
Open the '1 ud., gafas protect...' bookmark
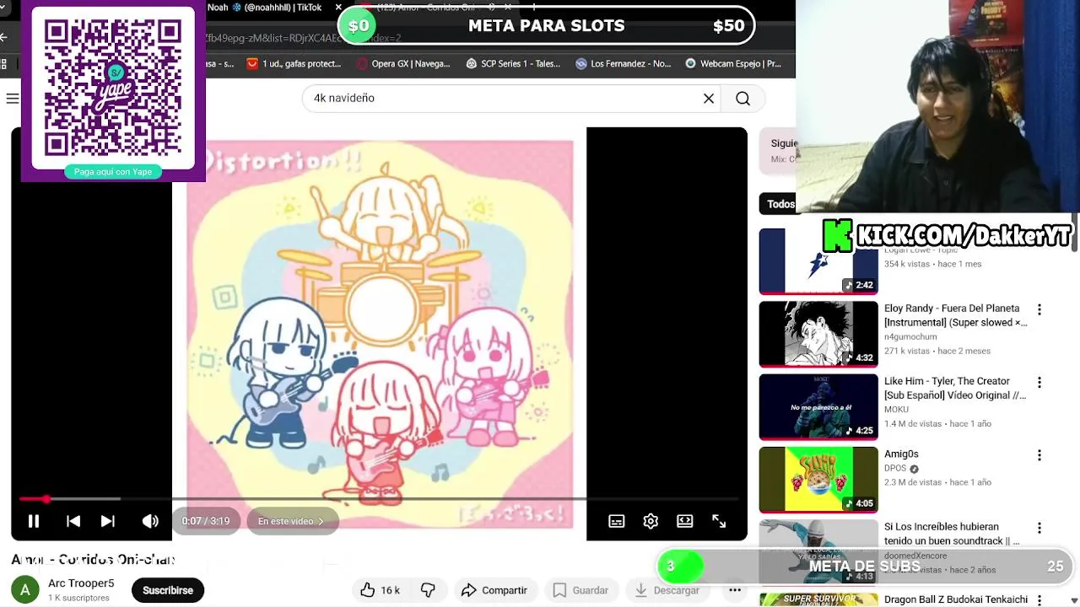point(294,63)
